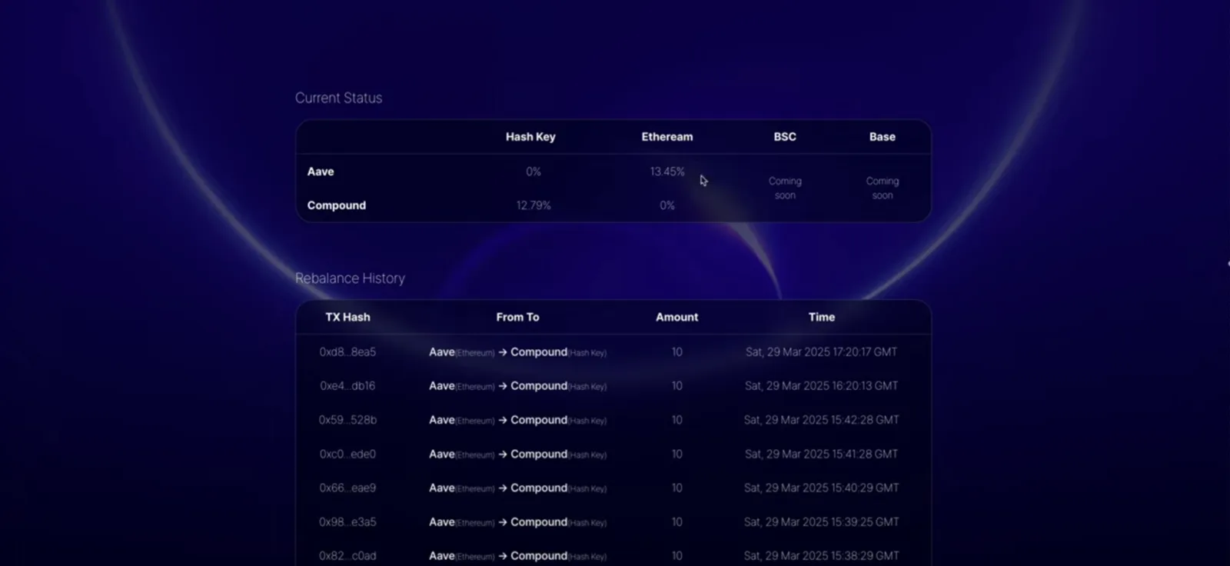Click Coming soon under BSC
Screen dimensions: 1230x566
click(x=785, y=188)
